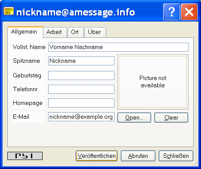
Task: Click the Vollst. Name input field
Action: pyautogui.click(x=118, y=47)
